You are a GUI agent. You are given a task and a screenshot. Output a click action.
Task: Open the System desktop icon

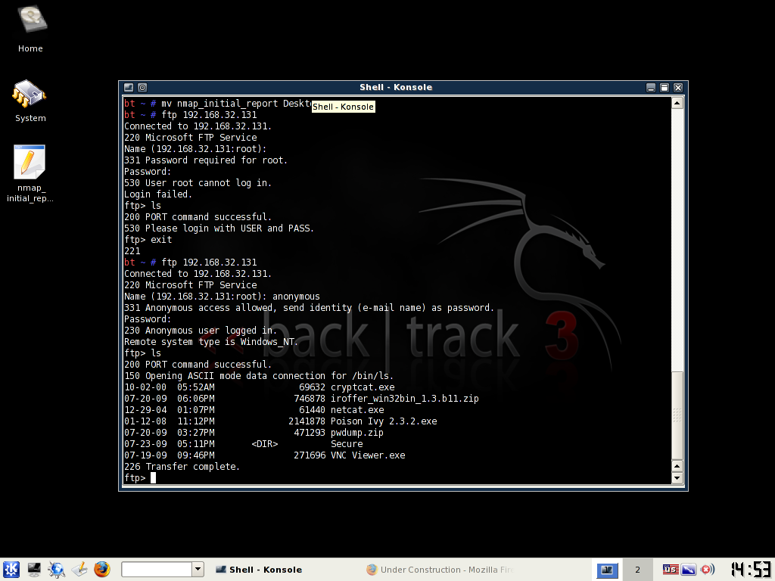point(30,101)
